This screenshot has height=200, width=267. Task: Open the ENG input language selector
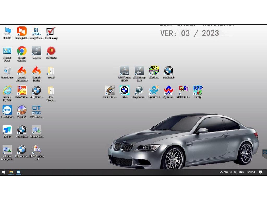[x=241, y=172]
